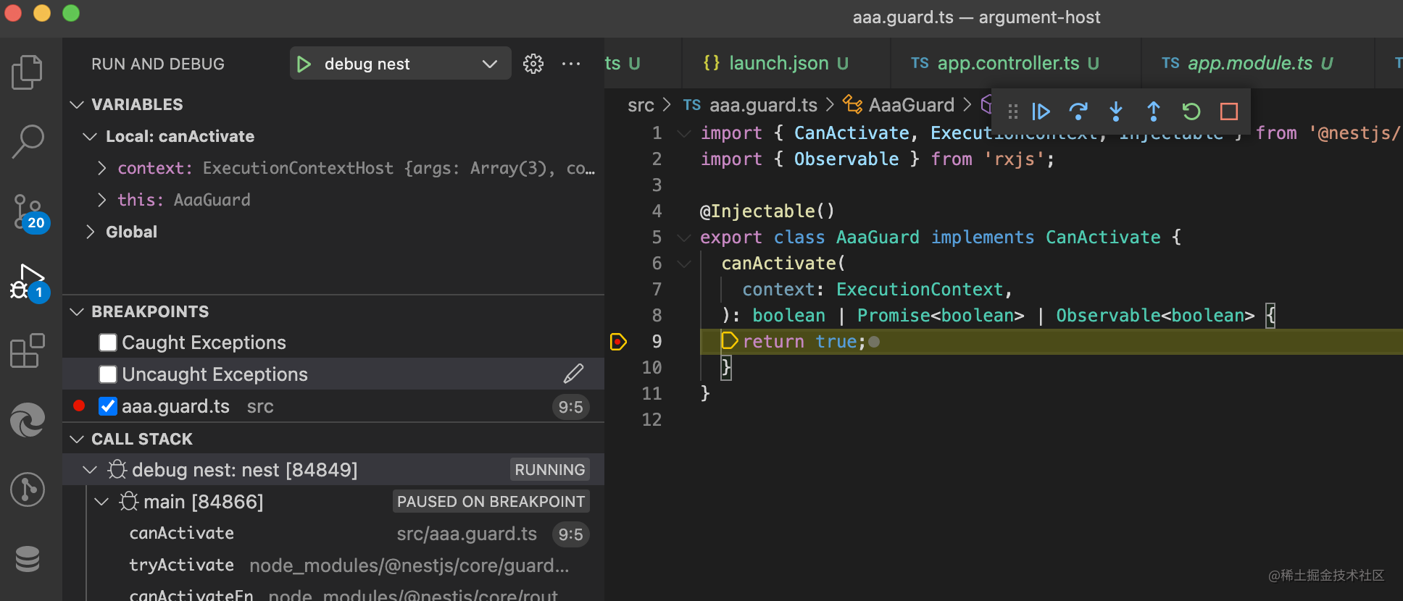Enable Uncaught Exceptions breakpoint checkbox

(x=108, y=374)
